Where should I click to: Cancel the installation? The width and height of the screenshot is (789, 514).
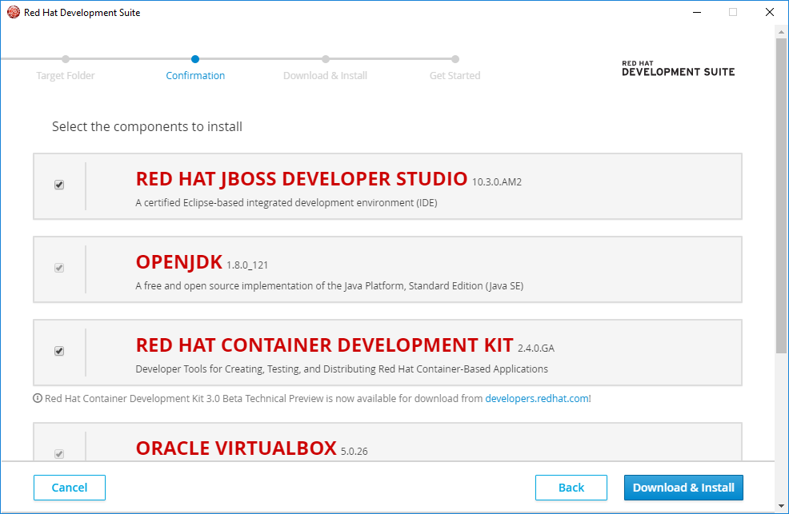69,488
